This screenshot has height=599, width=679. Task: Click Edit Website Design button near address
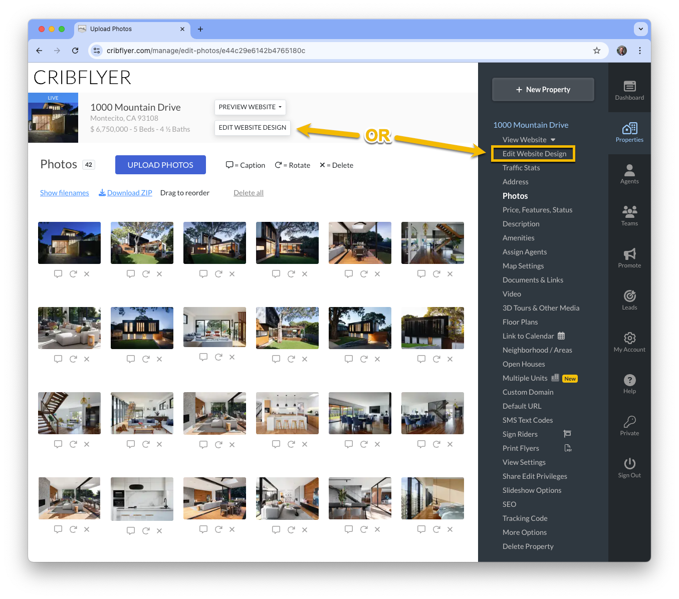coord(253,128)
